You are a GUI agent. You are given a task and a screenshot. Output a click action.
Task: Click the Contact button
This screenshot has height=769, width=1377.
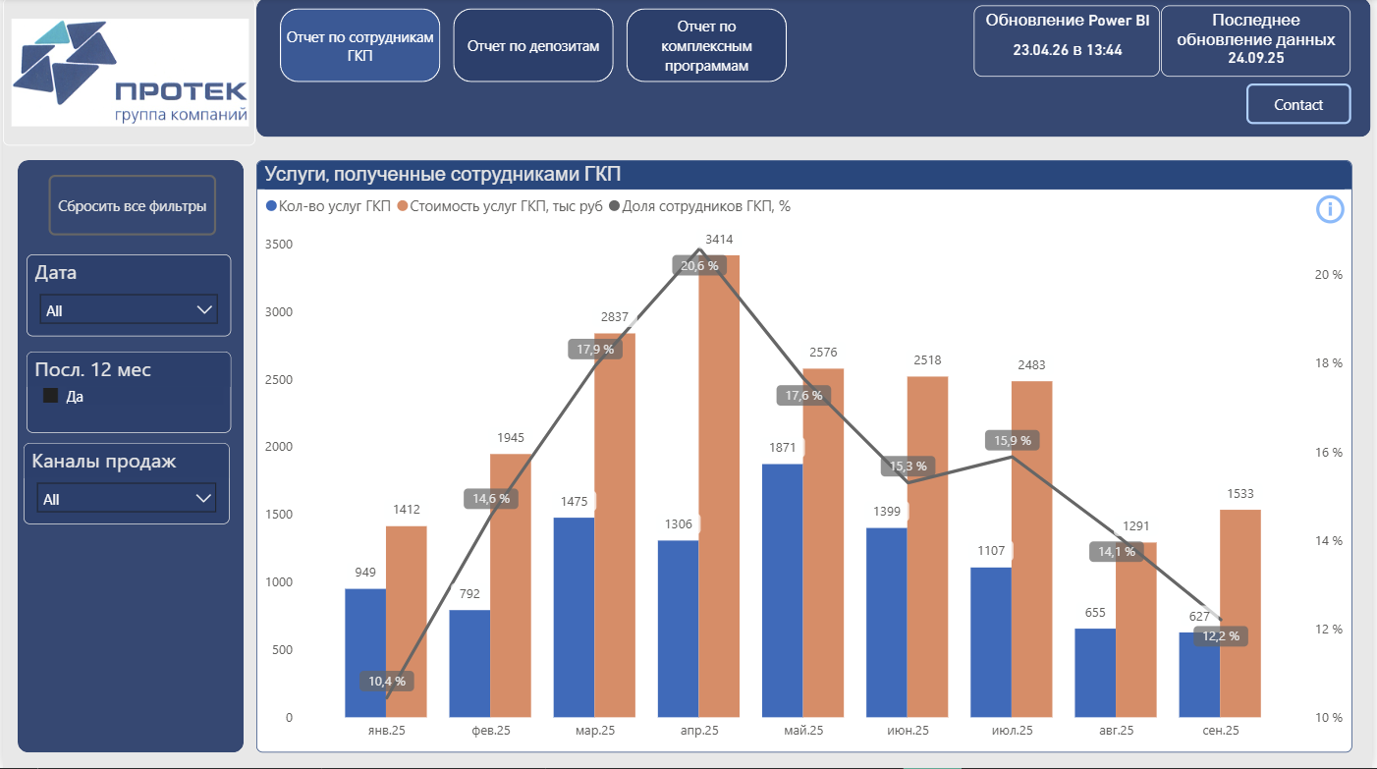tap(1298, 104)
